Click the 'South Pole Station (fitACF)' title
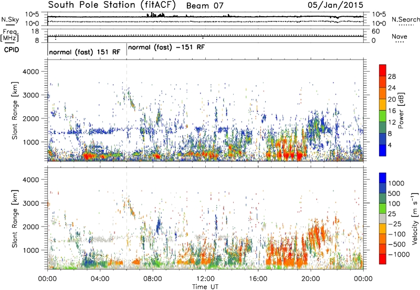 tap(112, 5)
